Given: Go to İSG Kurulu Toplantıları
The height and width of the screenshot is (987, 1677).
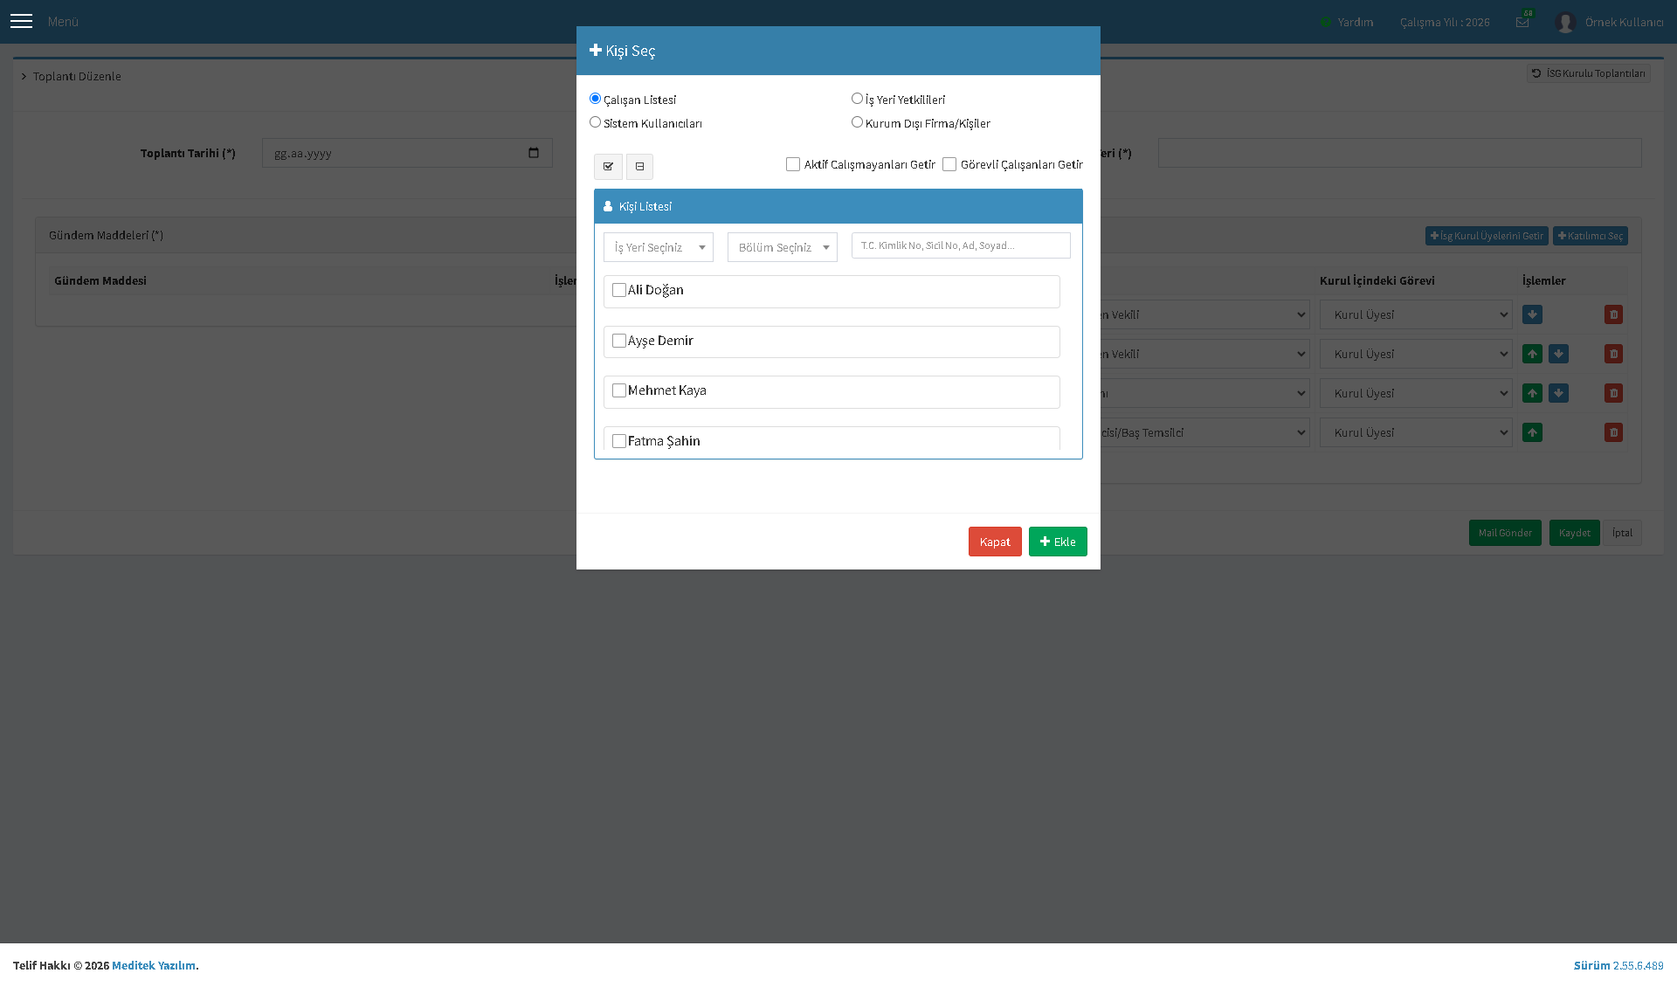Looking at the screenshot, I should (1589, 73).
